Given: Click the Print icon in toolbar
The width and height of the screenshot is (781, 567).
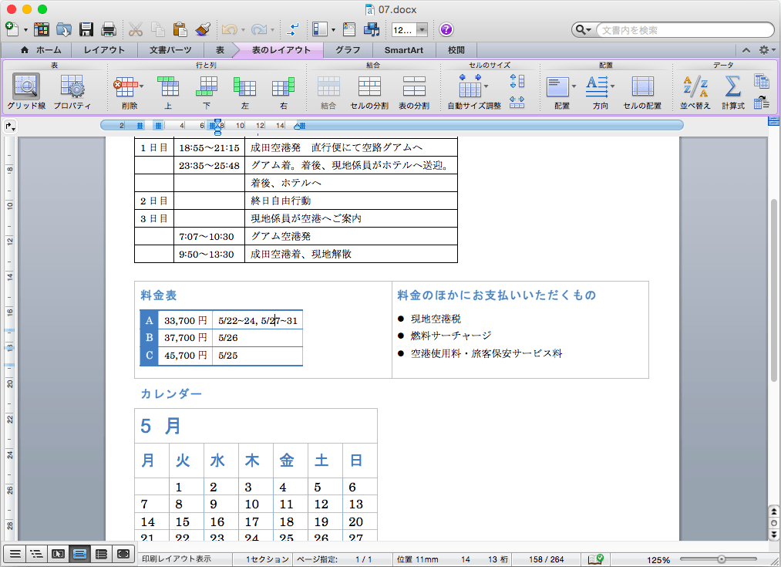Looking at the screenshot, I should [109, 30].
